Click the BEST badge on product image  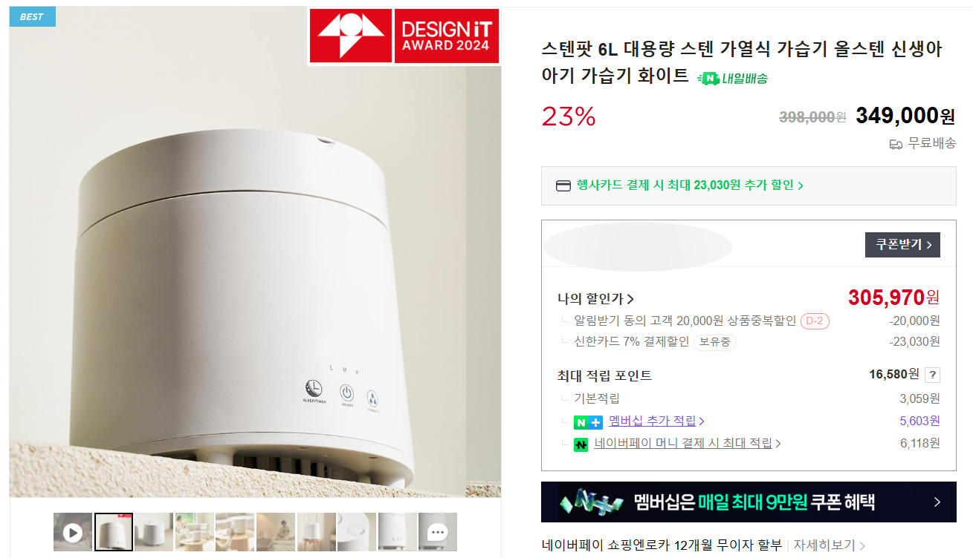tap(32, 16)
